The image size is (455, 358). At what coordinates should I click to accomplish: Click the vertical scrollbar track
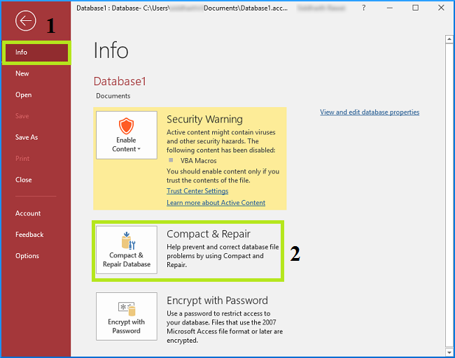(x=449, y=196)
